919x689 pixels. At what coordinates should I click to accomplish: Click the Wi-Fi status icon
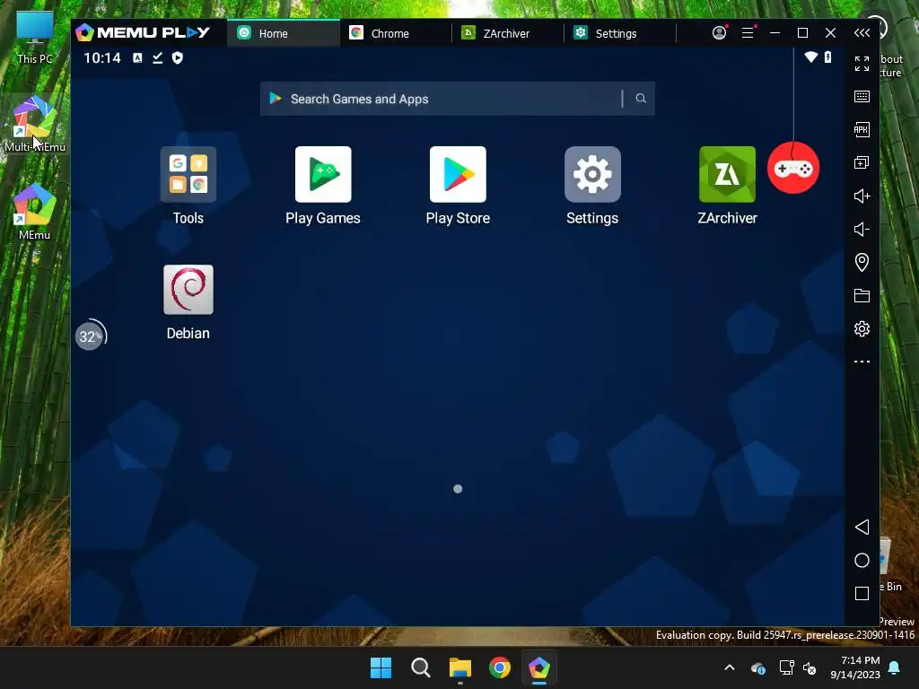810,57
